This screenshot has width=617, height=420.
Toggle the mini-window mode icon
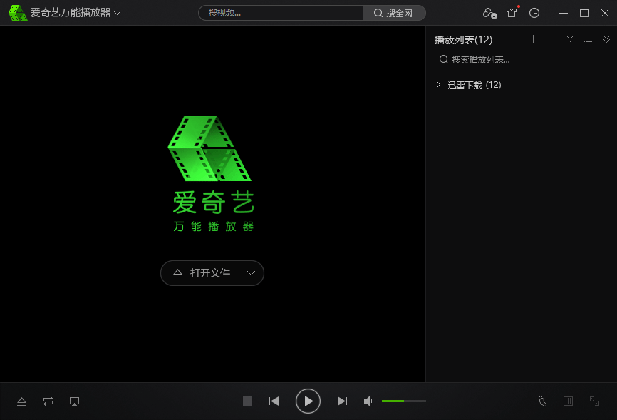pyautogui.click(x=74, y=401)
